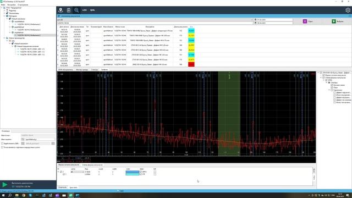Open settings with the gear icon
This screenshot has height=198, width=352.
pos(348,10)
